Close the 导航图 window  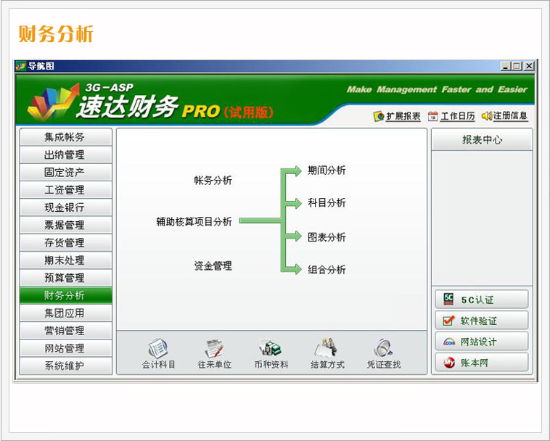pyautogui.click(x=529, y=66)
